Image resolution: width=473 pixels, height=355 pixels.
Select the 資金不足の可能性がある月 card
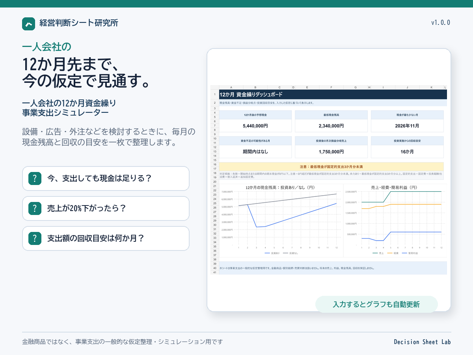[x=255, y=147]
